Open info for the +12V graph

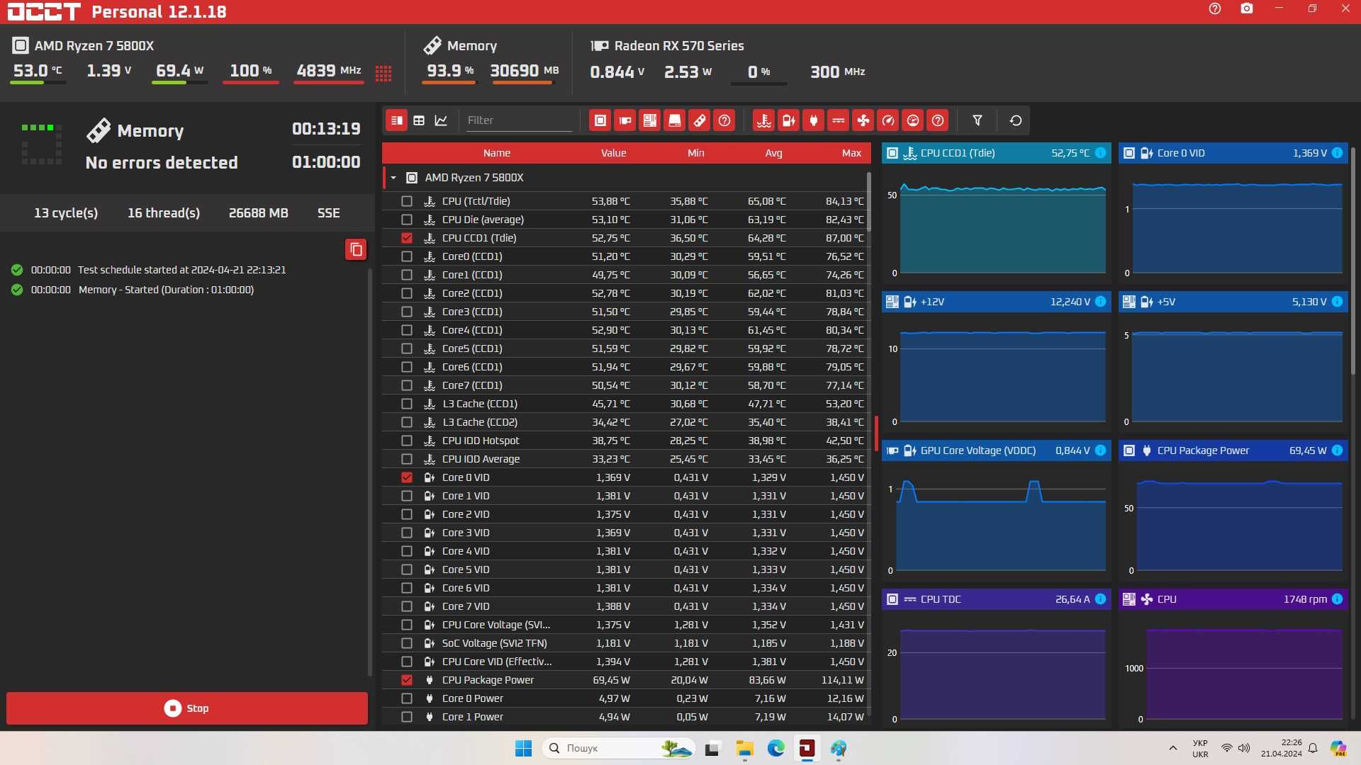[x=1100, y=302]
